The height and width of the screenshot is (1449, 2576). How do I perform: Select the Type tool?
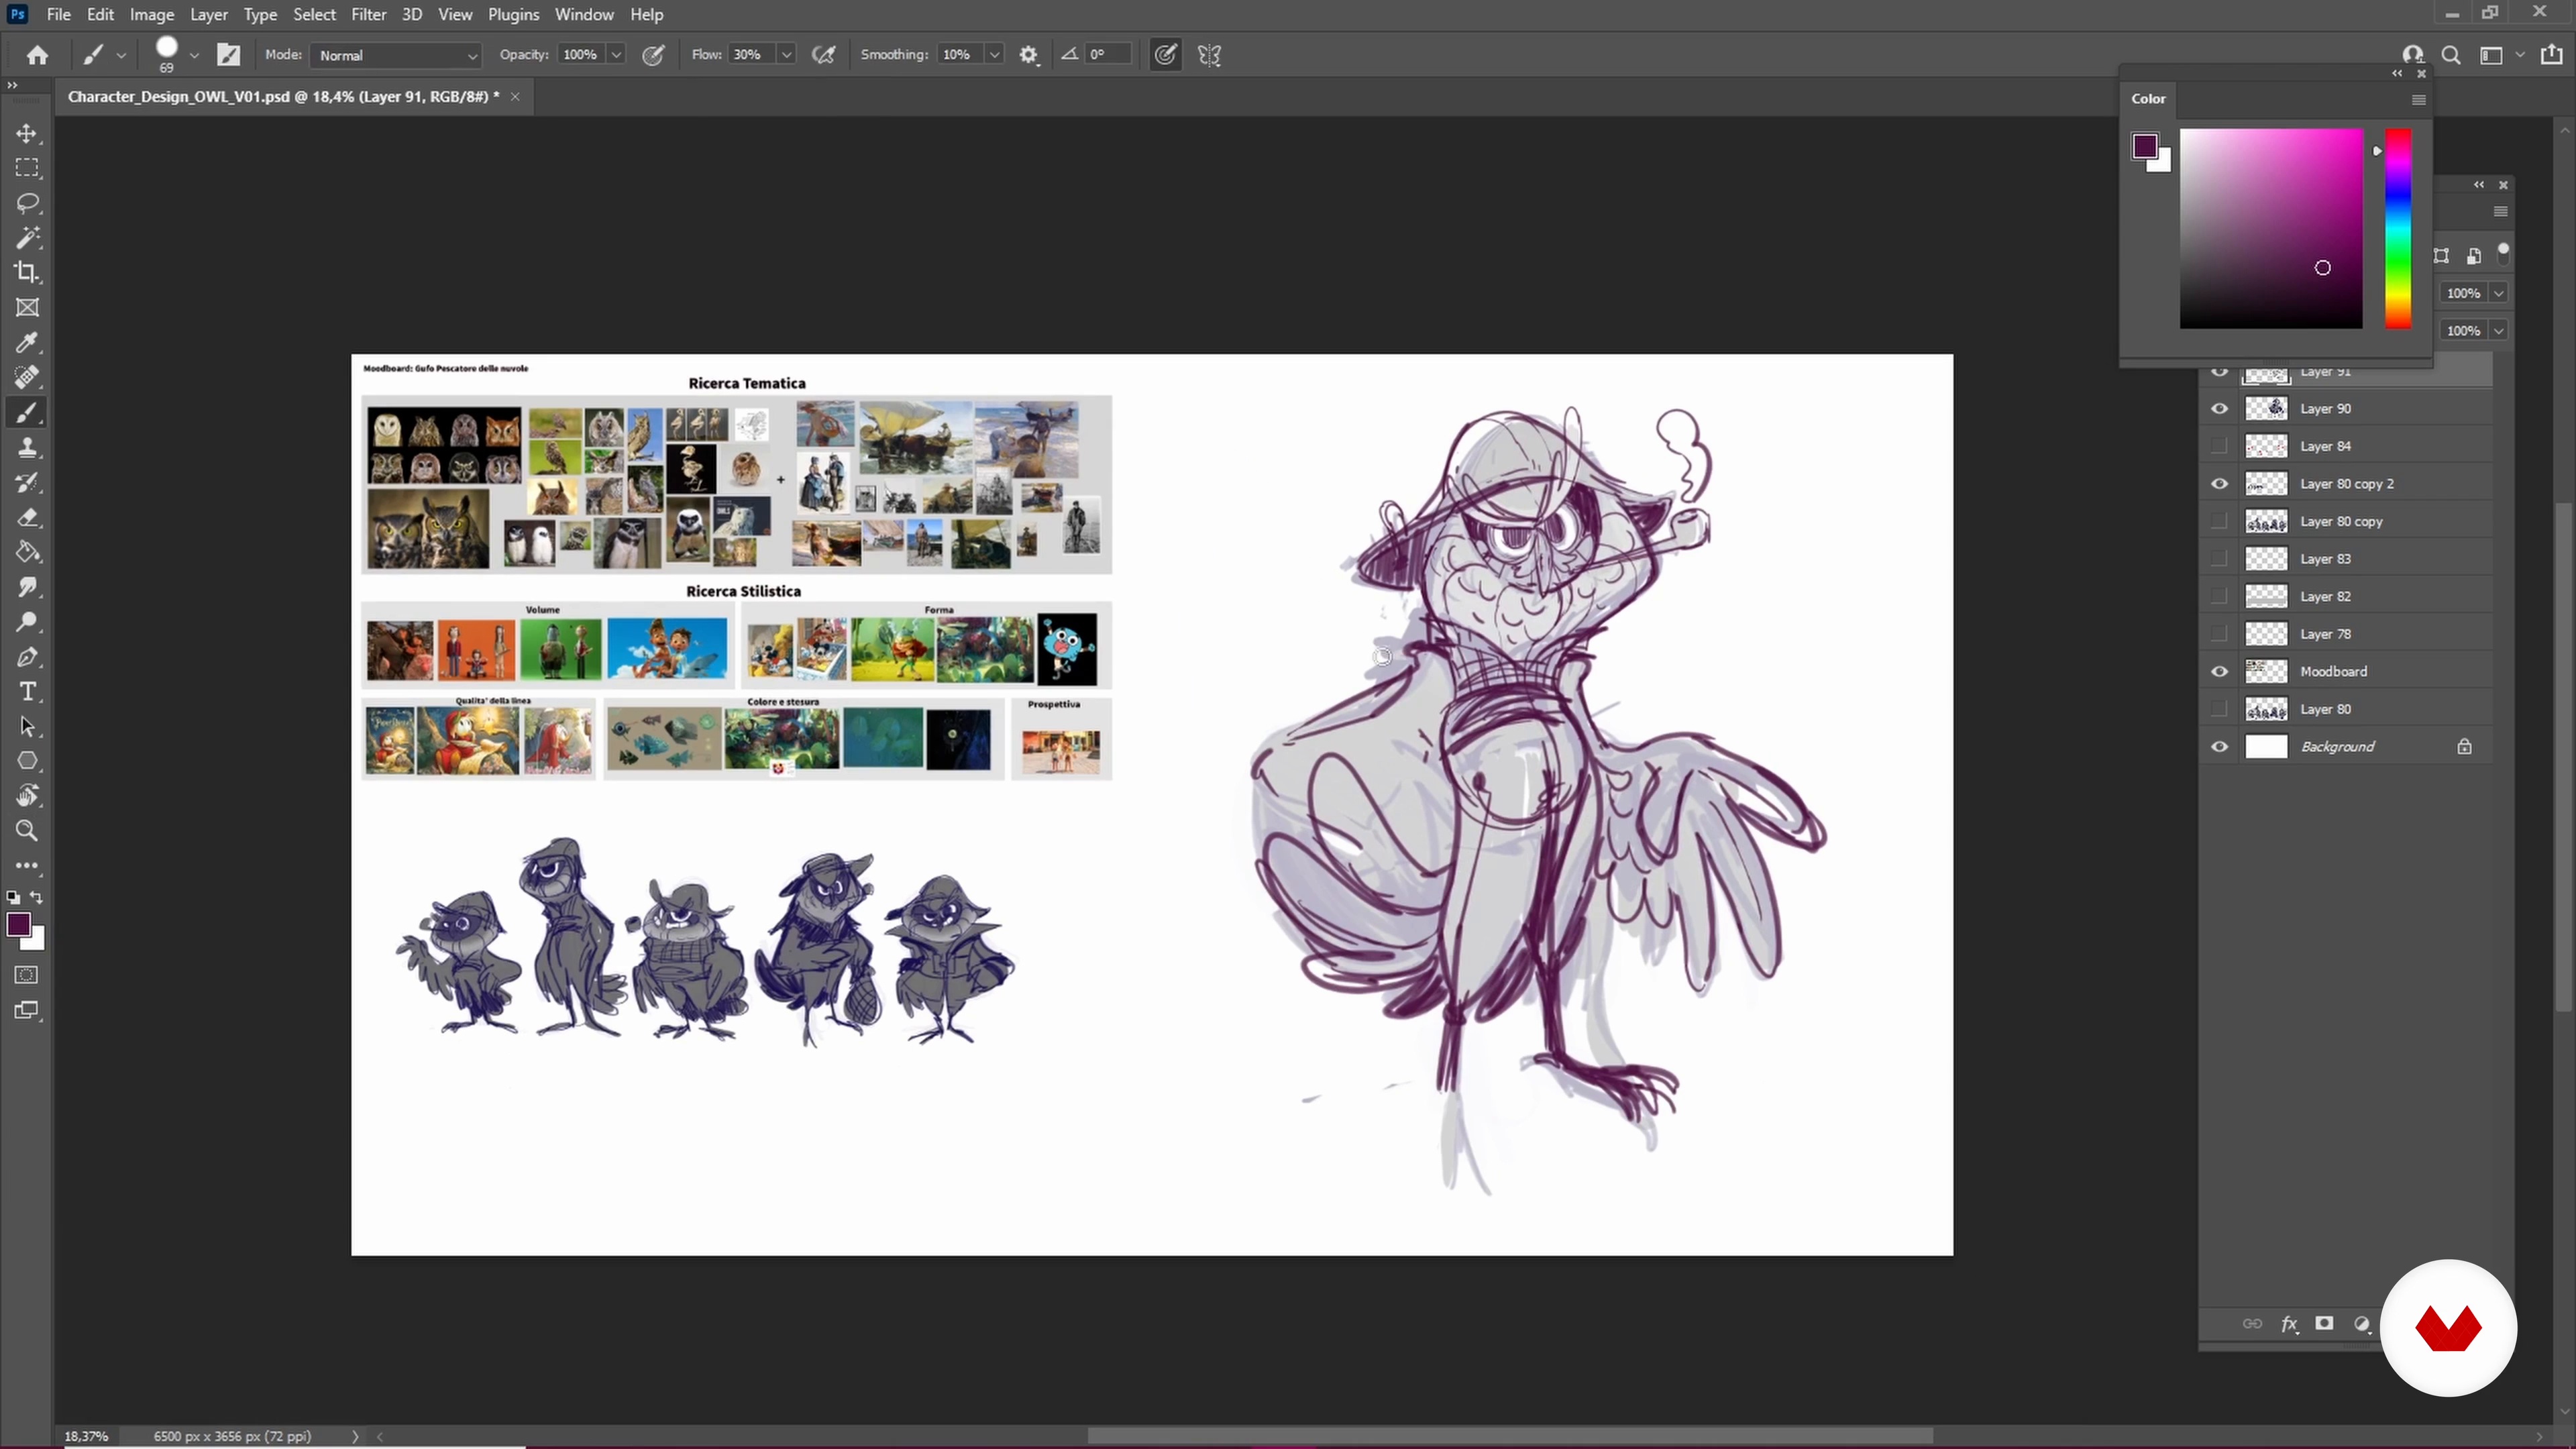[x=27, y=692]
